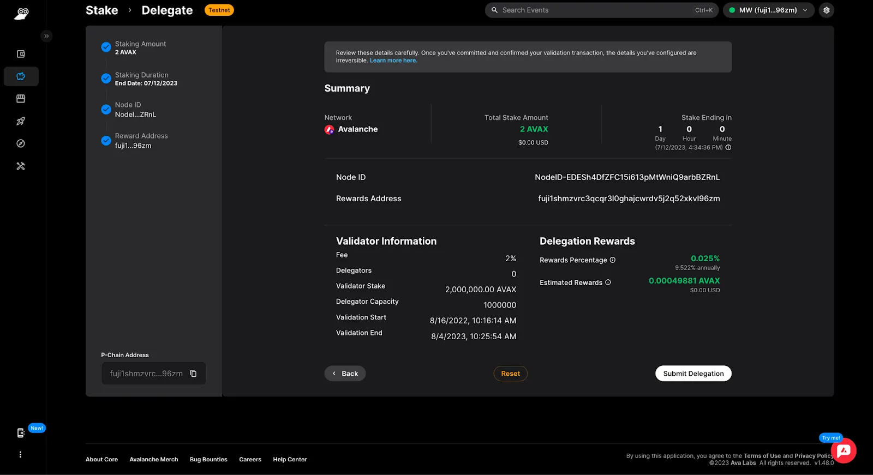This screenshot has height=475, width=873.
Task: Go to Stake breadcrumb
Action: [102, 10]
